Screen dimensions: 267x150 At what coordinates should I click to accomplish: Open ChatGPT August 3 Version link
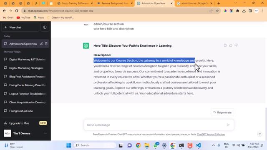[211, 134]
